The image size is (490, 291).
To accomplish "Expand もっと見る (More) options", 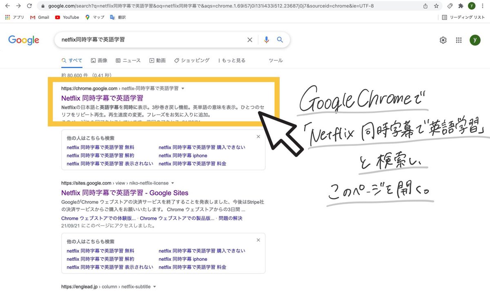I will point(232,60).
